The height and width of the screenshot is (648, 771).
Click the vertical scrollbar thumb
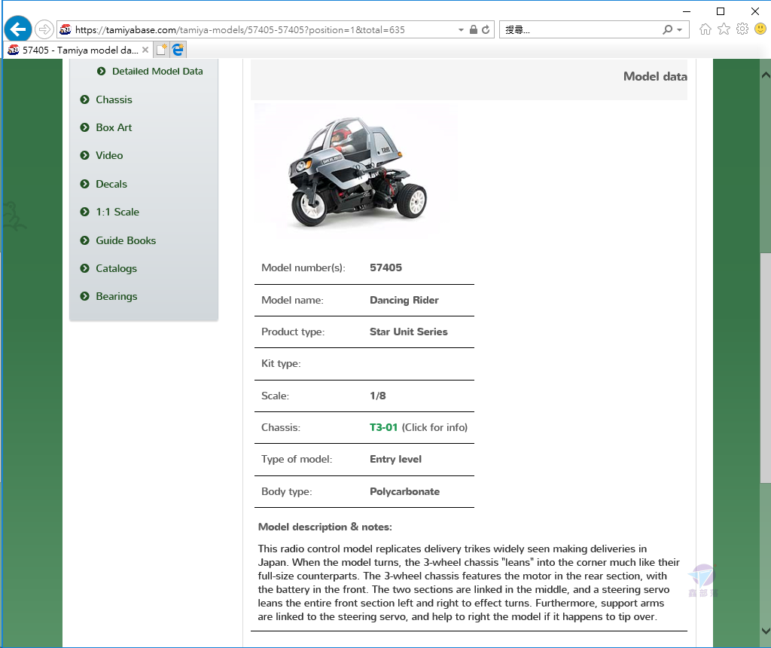(766, 368)
